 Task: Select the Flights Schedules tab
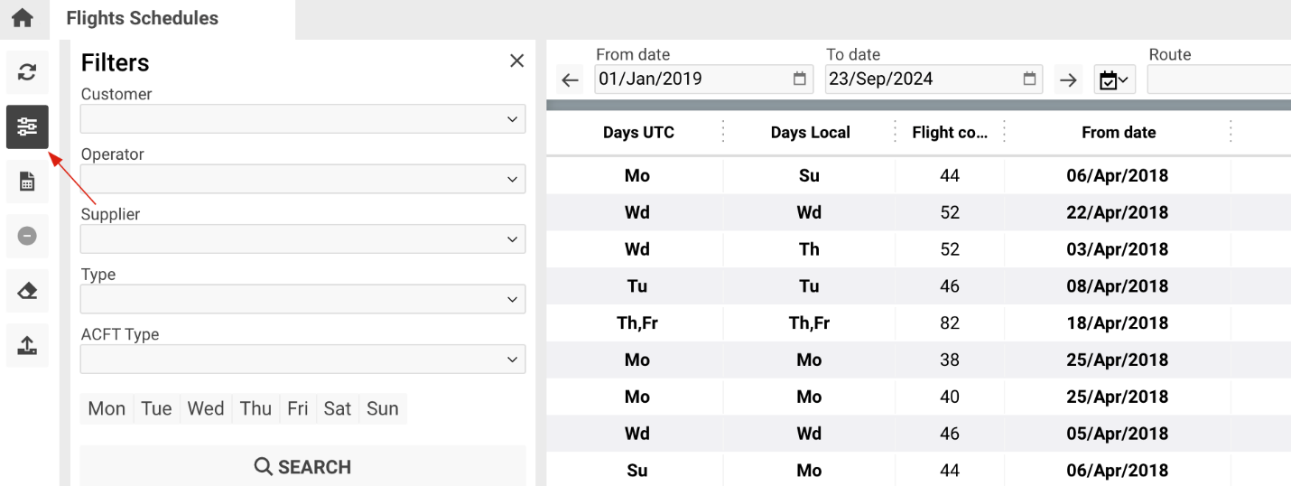click(142, 18)
